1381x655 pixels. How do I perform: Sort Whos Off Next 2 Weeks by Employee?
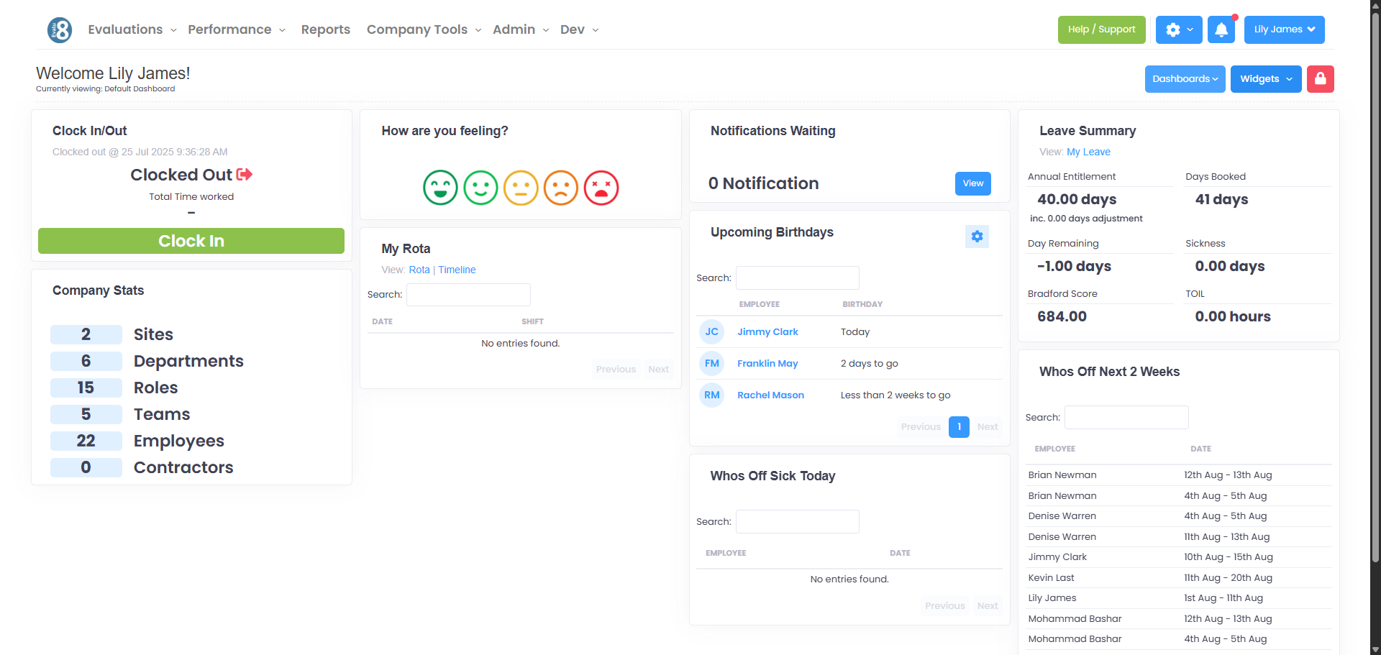click(x=1054, y=449)
